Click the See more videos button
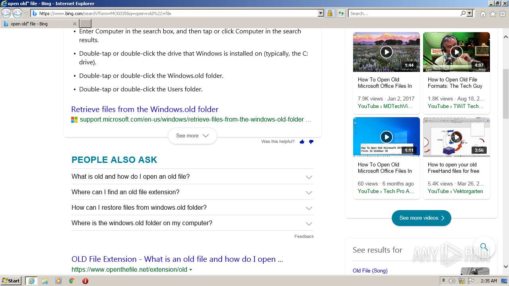 point(422,218)
